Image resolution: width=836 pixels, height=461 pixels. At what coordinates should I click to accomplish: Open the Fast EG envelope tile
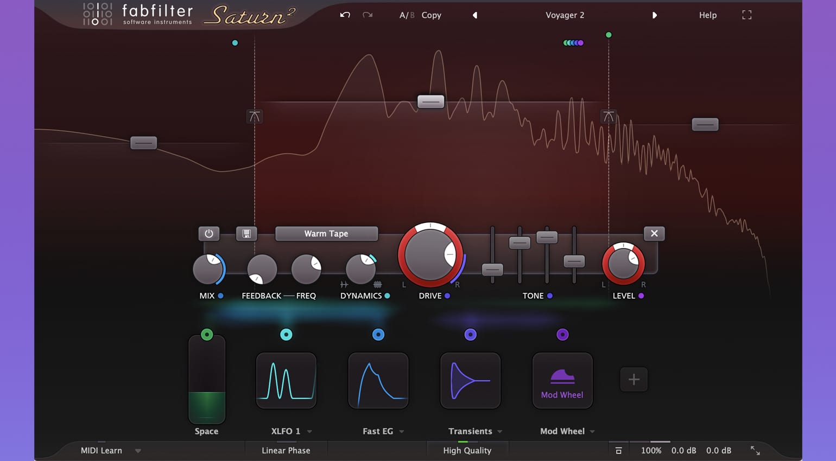(378, 380)
